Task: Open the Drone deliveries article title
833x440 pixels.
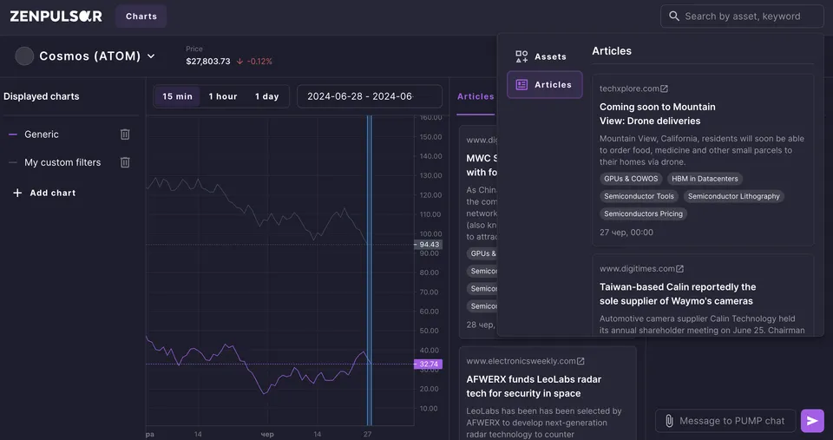Action: pos(658,114)
